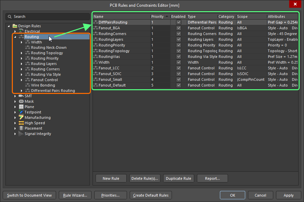Collapse the Design Rules root node
304x202 pixels.
9,26
